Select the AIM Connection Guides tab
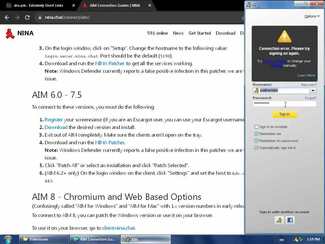Viewport: 325px width, 244px height. (115, 6)
